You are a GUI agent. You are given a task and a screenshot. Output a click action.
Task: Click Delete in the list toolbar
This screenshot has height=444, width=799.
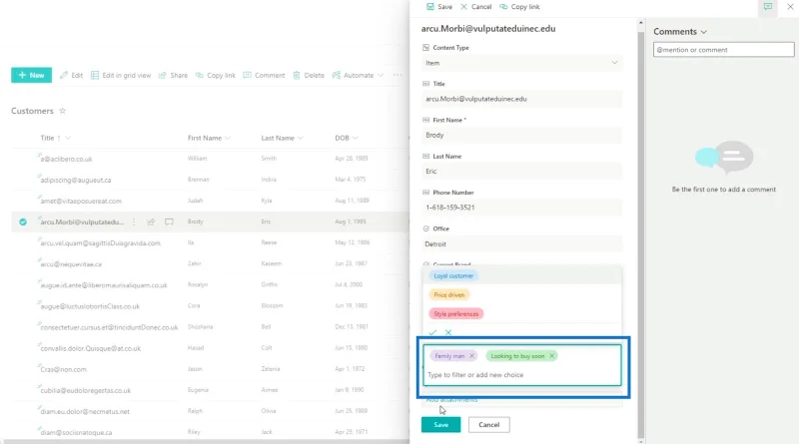tap(309, 75)
